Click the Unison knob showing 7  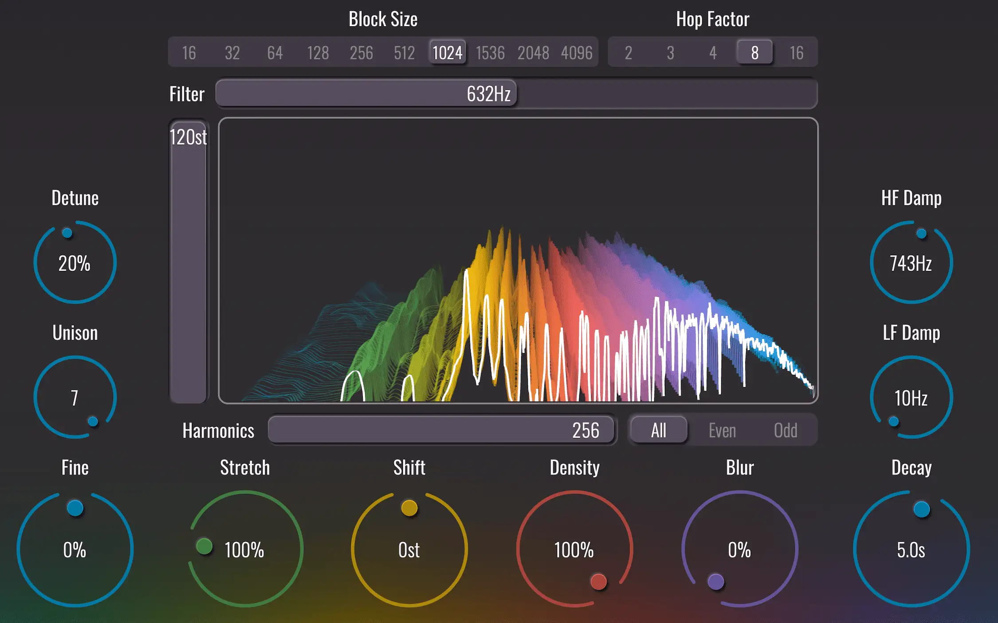tap(75, 397)
